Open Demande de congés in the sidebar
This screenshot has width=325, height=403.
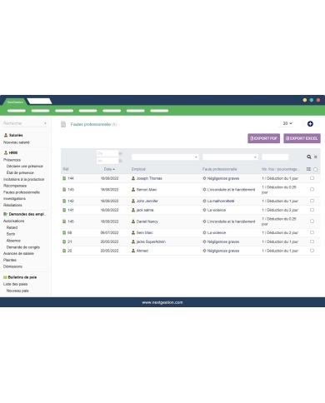coord(23,247)
